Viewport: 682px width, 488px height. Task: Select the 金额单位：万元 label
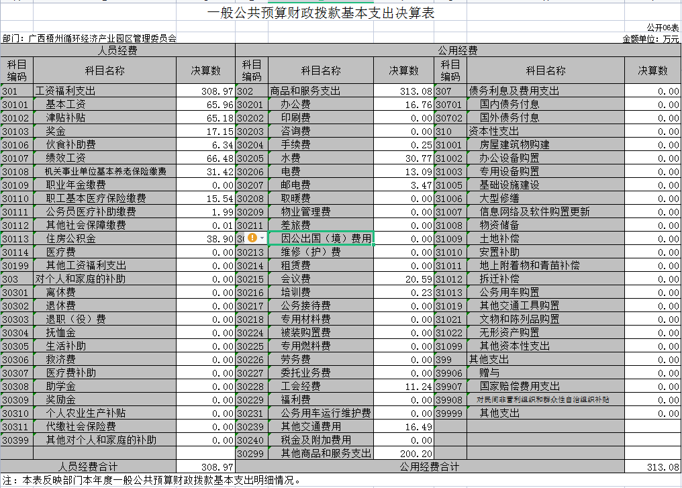pos(650,39)
